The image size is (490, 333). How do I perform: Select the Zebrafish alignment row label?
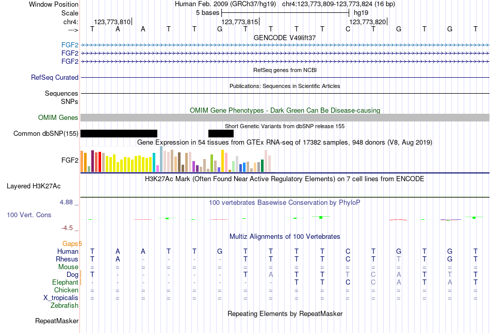[64, 306]
